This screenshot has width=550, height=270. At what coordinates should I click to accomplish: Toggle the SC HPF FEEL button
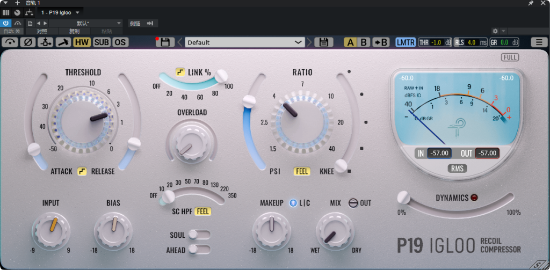coord(203,211)
